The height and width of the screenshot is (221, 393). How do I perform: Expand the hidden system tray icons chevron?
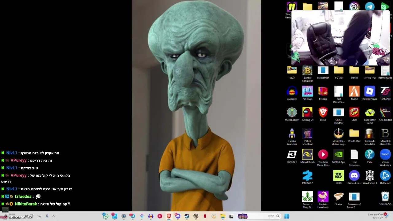point(53,216)
